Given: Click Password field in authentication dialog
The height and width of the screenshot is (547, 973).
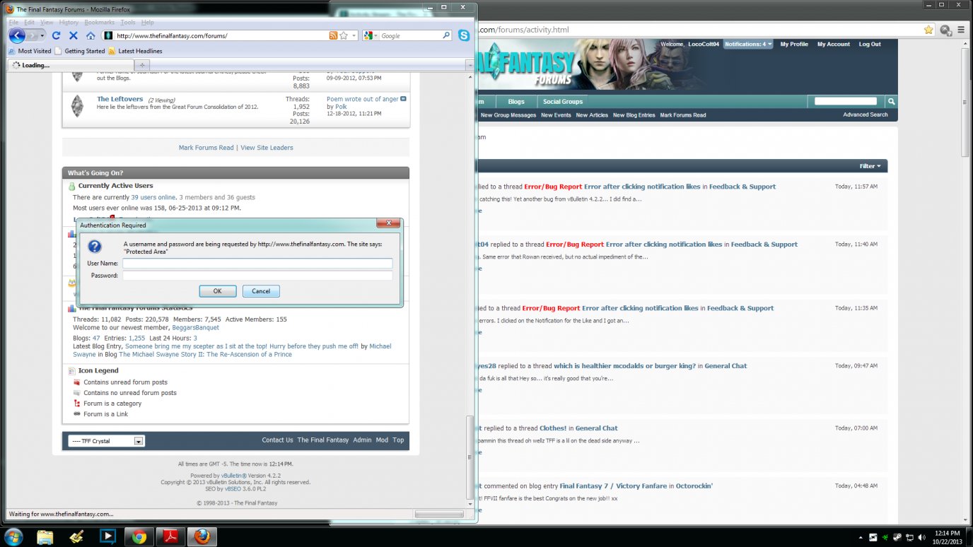Looking at the screenshot, I should pyautogui.click(x=257, y=276).
